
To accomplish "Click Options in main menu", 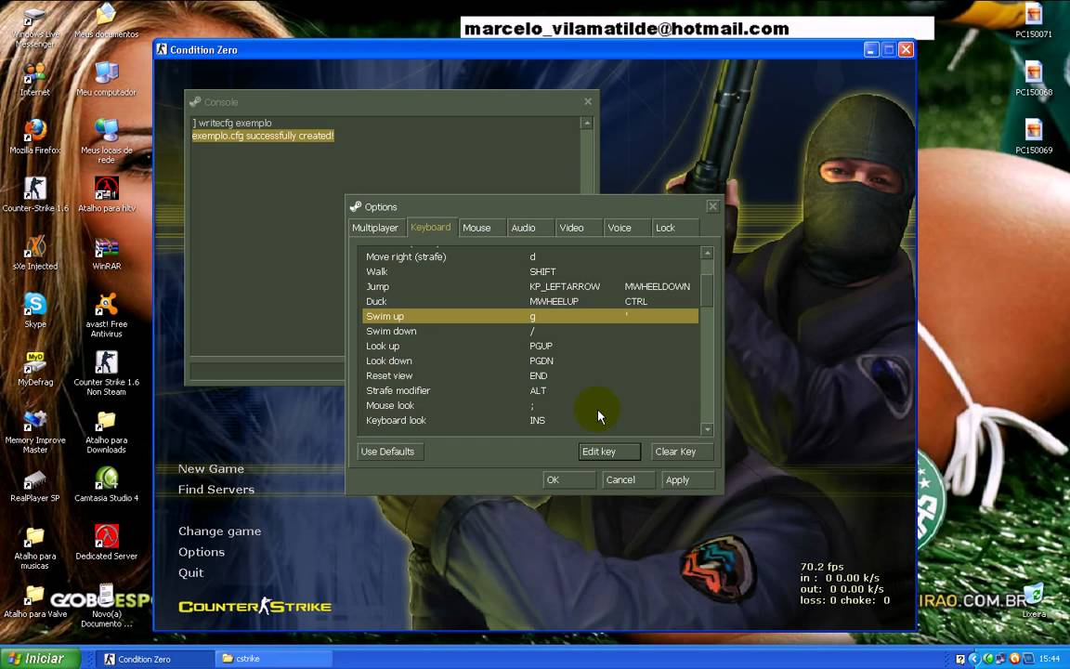I will click(202, 552).
